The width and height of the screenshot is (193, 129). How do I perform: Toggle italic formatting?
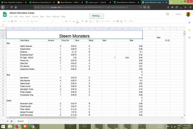point(70,21)
